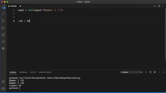This screenshot has height=93, width=166.
Task: Focus the terminal prompt at last python$ line
Action: tap(15, 88)
